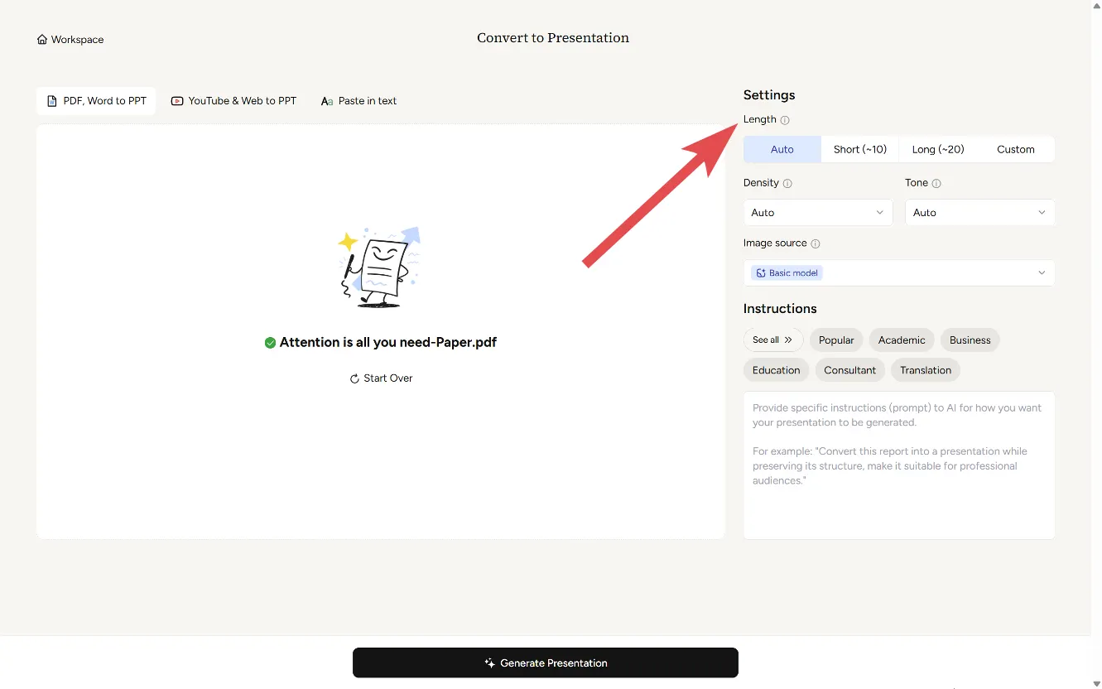Click the green checkmark beside uploaded PDF

pyautogui.click(x=270, y=343)
